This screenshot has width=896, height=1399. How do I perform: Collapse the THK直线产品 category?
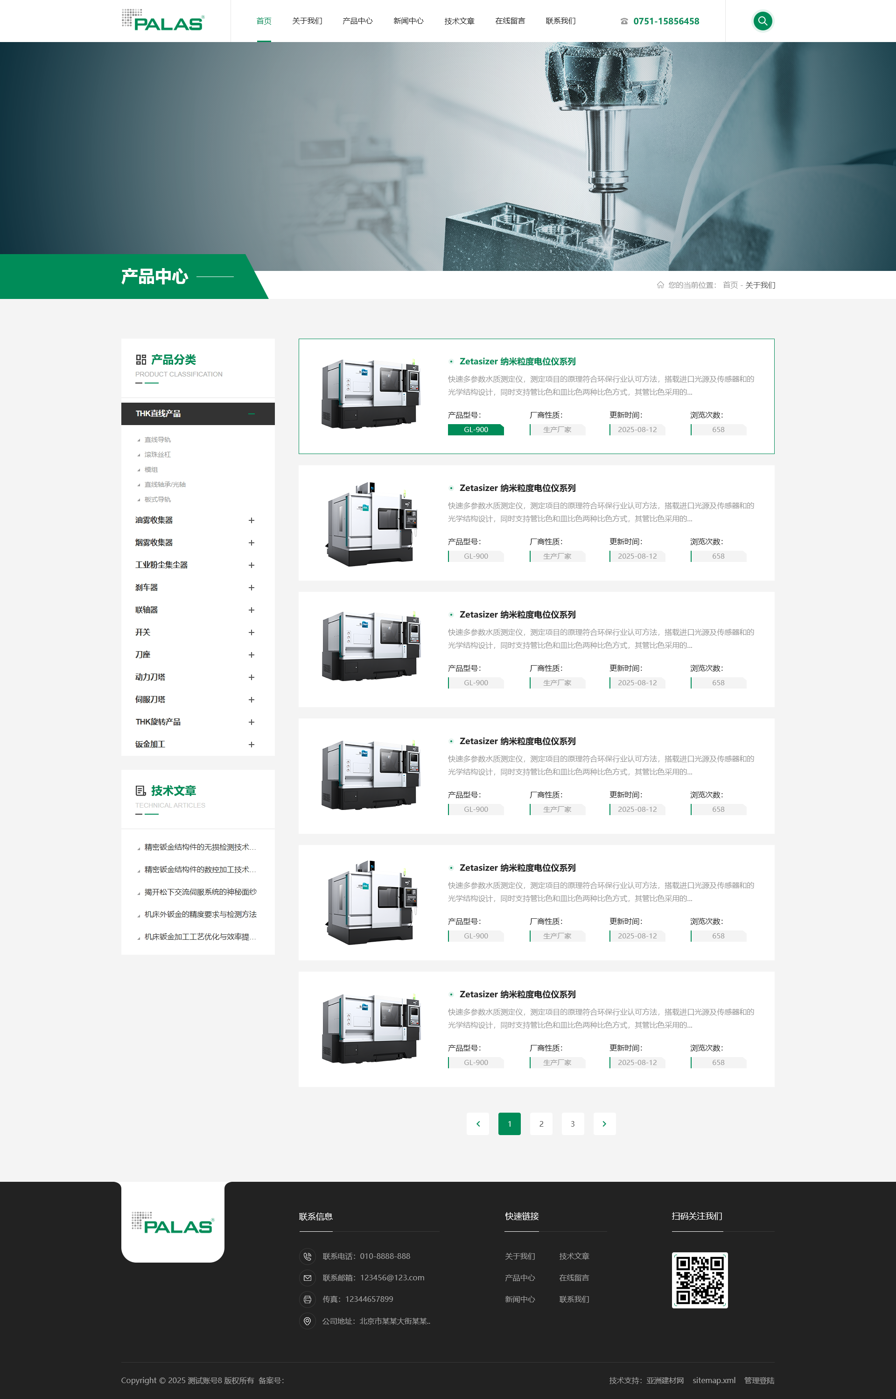[x=252, y=413]
